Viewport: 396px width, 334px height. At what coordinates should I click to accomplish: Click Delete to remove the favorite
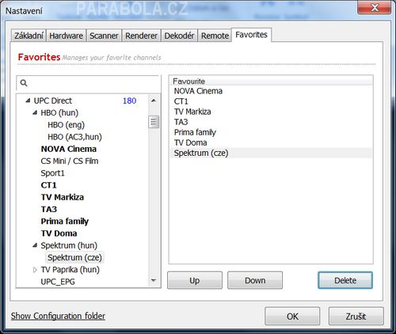click(x=345, y=280)
